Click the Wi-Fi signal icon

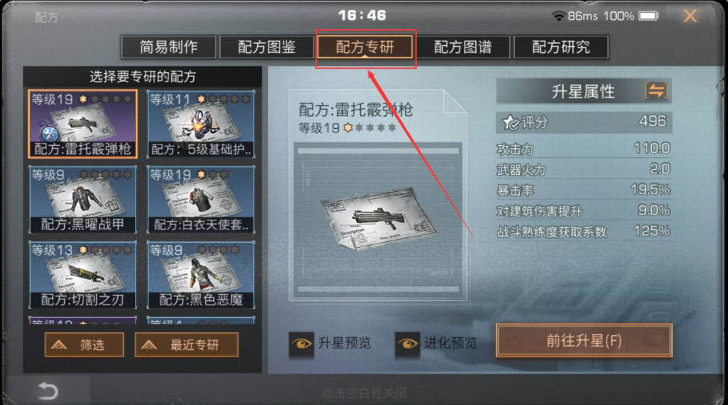pyautogui.click(x=559, y=16)
